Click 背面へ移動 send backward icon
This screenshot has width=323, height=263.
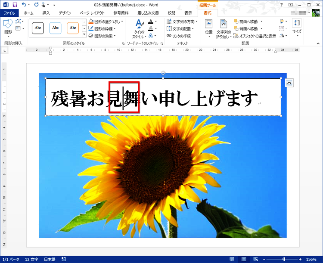coord(236,28)
